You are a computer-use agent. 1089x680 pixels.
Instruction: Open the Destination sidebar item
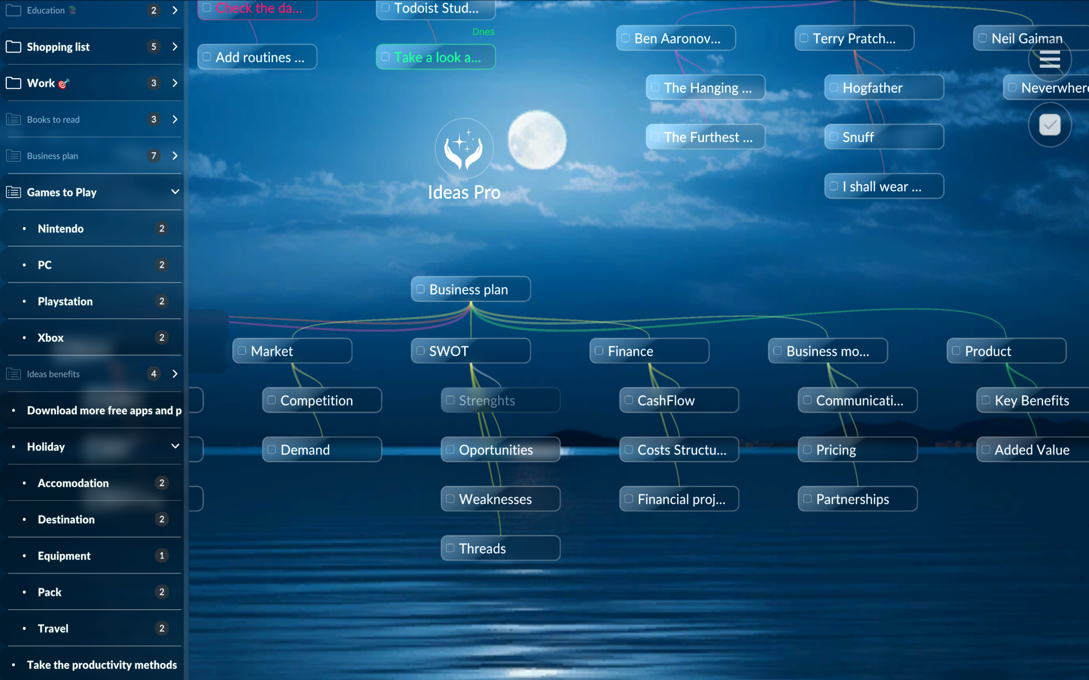coord(66,519)
